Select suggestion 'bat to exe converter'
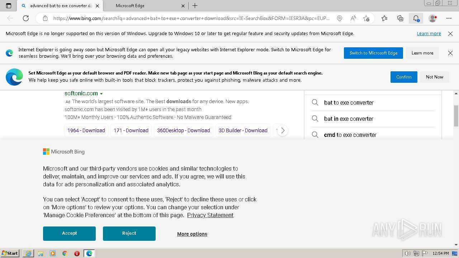 [x=373, y=102]
